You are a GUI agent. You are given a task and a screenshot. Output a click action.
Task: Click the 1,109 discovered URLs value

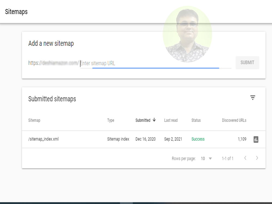pyautogui.click(x=242, y=139)
